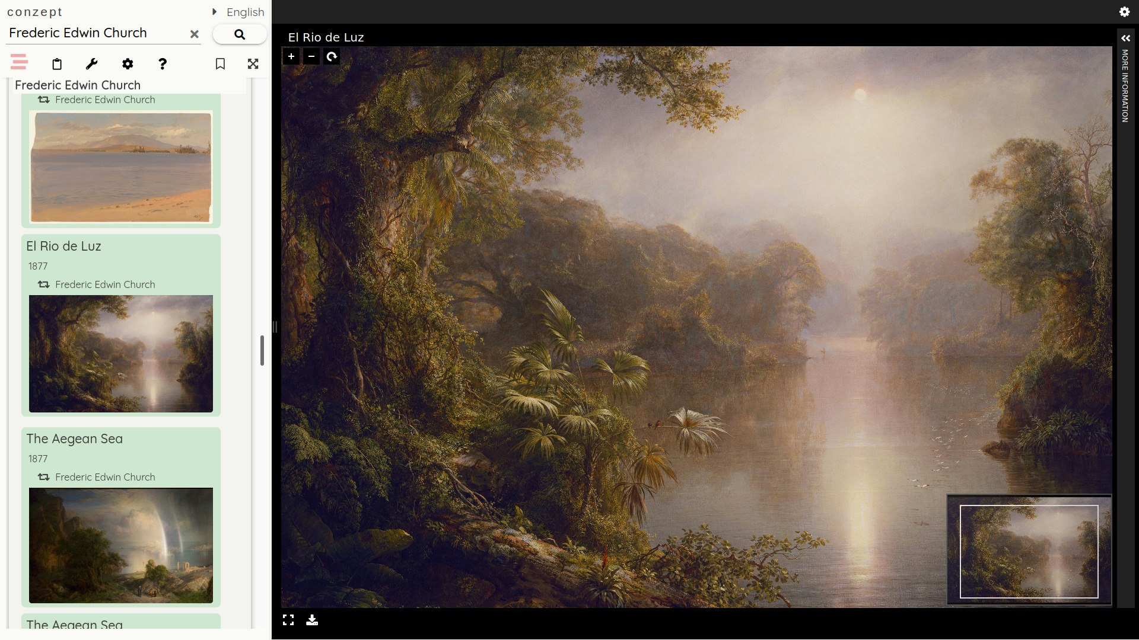Click the conzept logo
The height and width of the screenshot is (640, 1139).
pos(34,12)
